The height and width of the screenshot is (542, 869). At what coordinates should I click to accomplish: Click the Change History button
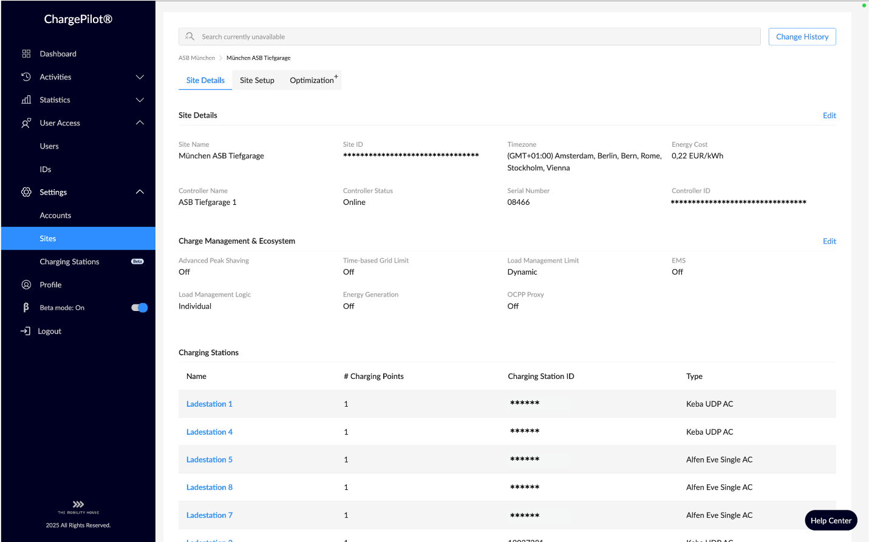(802, 36)
